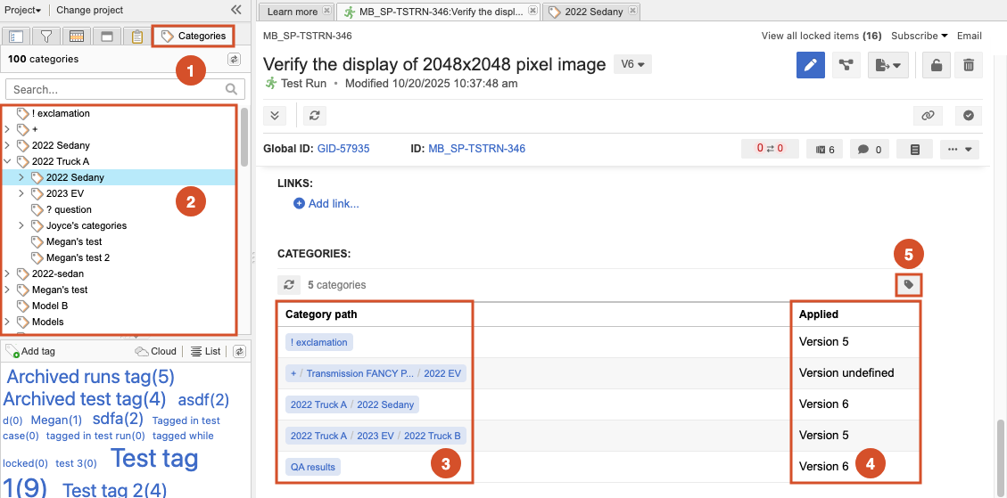The height and width of the screenshot is (498, 1007).
Task: Click the unlock padlock icon
Action: (x=937, y=65)
